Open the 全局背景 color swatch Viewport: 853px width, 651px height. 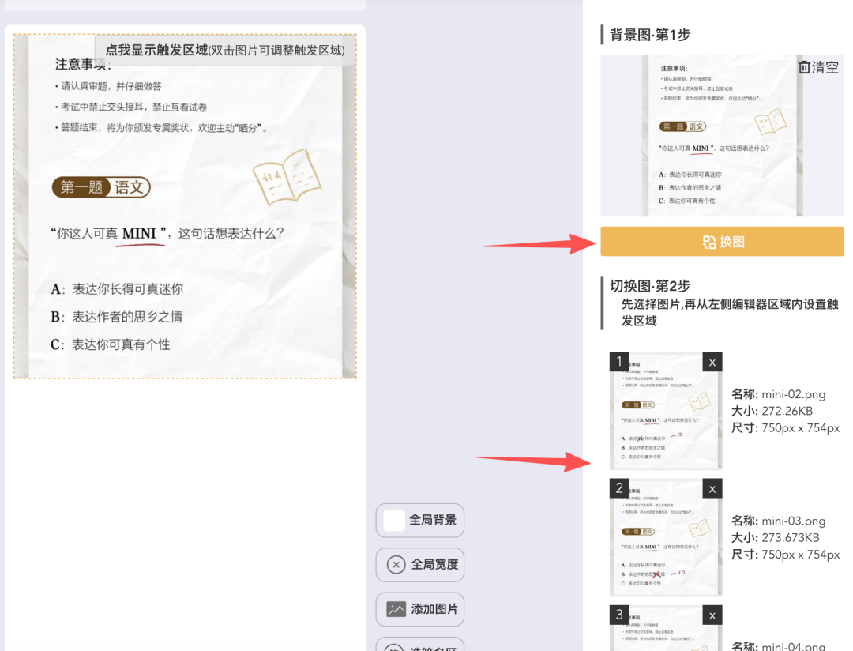point(394,520)
